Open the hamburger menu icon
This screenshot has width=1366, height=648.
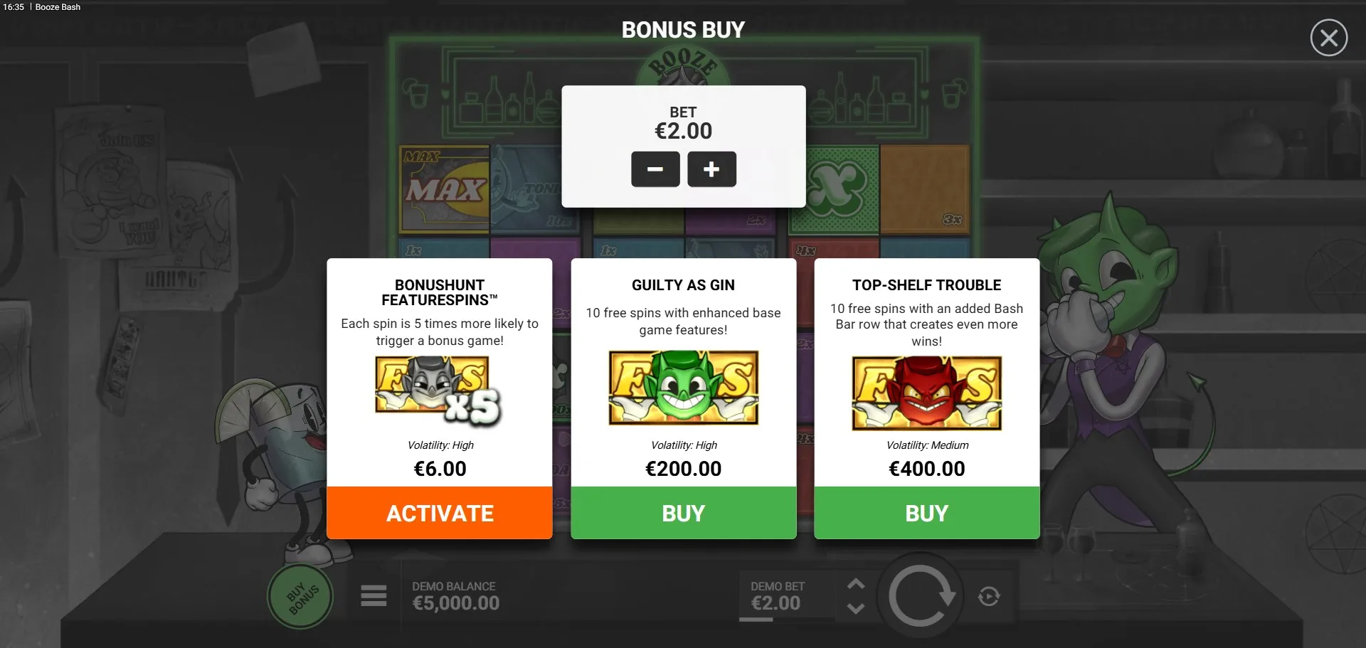(x=374, y=595)
